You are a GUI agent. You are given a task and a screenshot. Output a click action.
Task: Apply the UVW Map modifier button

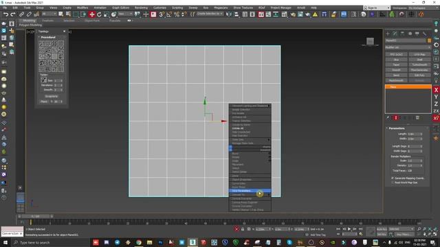(419, 54)
